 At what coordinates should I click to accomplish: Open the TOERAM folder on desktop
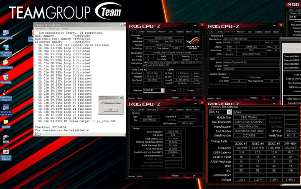point(6,123)
